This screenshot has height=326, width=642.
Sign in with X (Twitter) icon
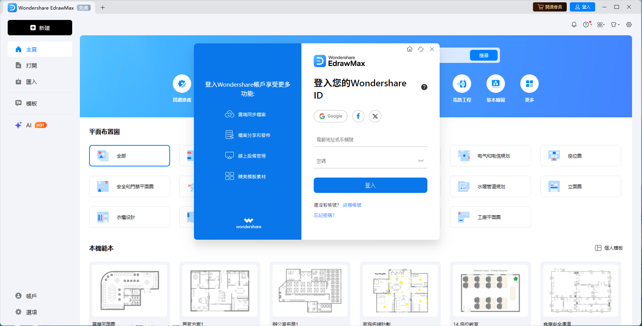coord(375,116)
